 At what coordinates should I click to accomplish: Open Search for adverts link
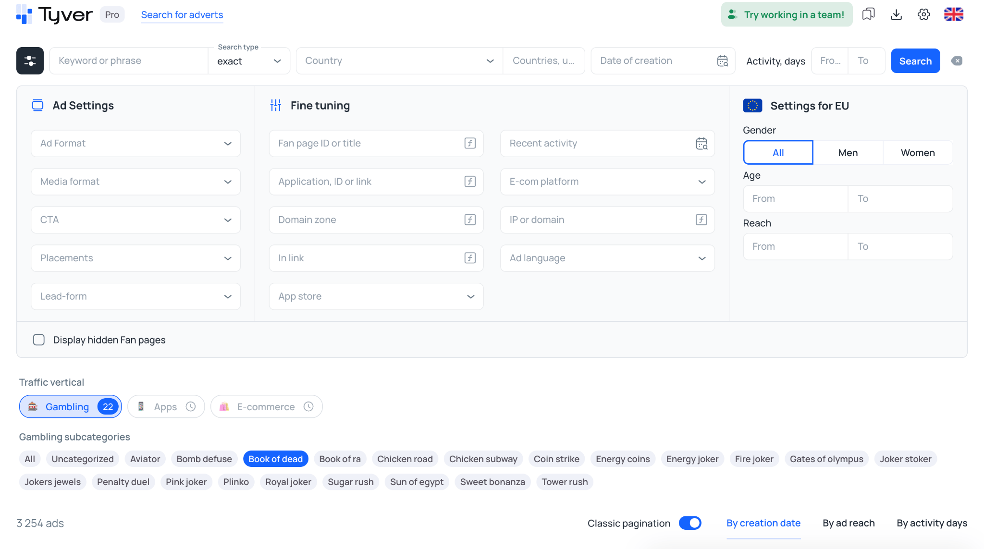point(182,15)
